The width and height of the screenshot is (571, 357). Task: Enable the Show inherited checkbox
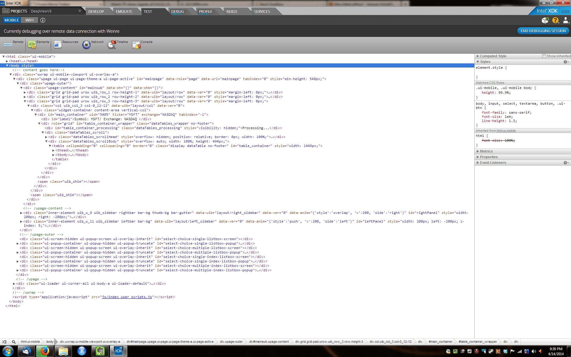pyautogui.click(x=544, y=56)
